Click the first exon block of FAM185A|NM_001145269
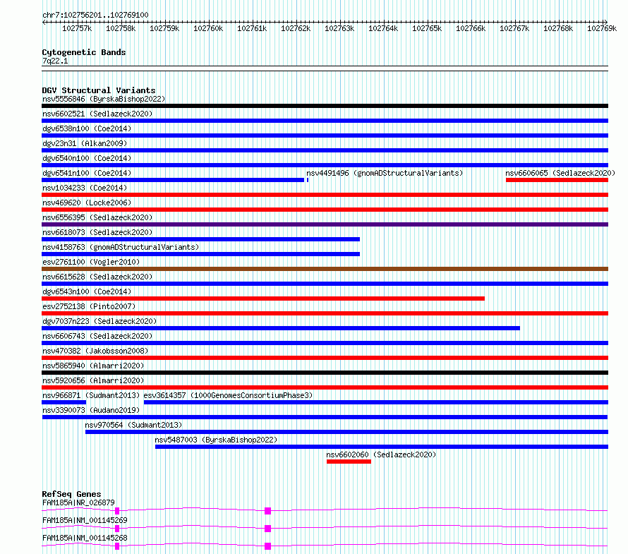Screen dimensions: 628x554 point(117,529)
